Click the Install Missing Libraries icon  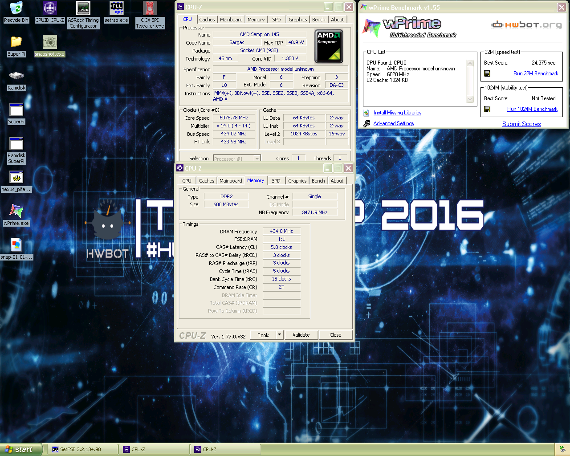pyautogui.click(x=366, y=113)
